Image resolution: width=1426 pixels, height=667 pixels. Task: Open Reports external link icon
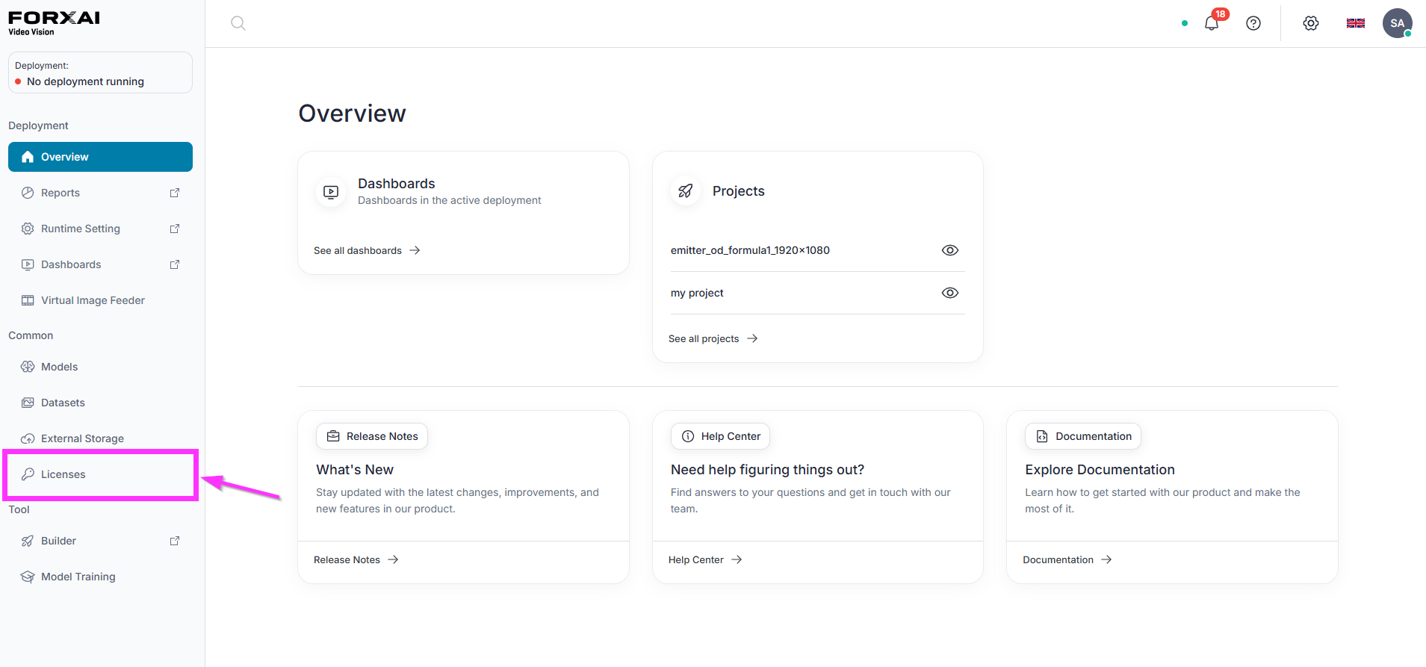[x=175, y=193]
